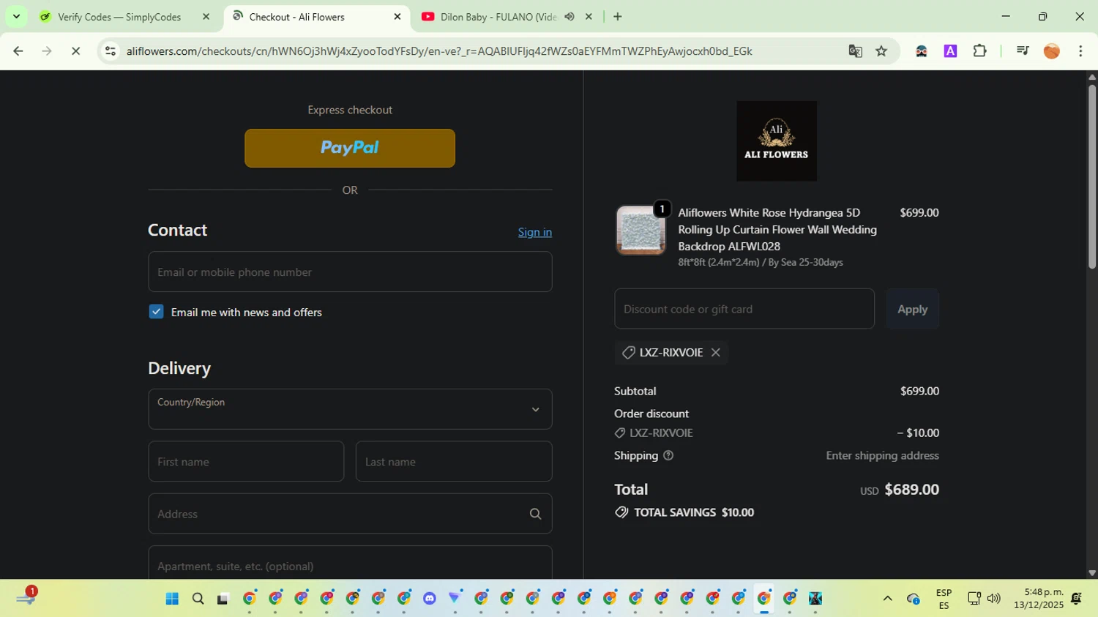
Task: Open the Chrome profile avatar
Action: [1052, 51]
